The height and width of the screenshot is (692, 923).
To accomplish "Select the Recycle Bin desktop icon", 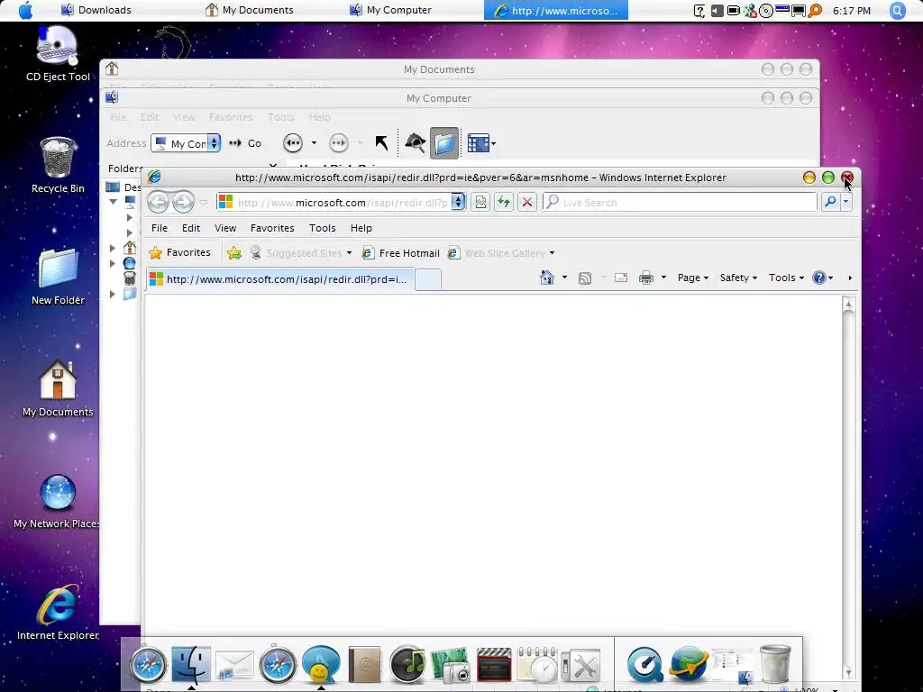I will pos(58,166).
